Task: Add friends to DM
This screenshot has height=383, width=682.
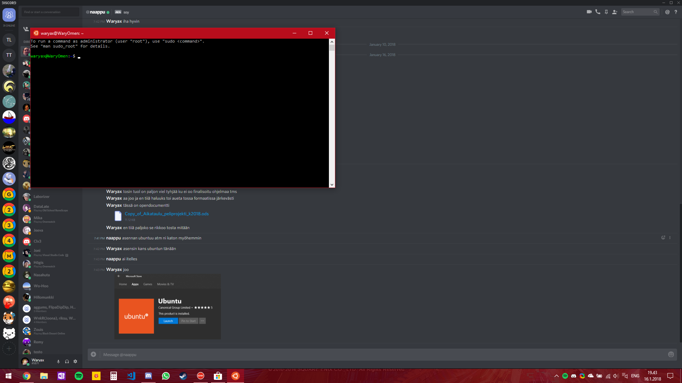Action: [x=615, y=12]
